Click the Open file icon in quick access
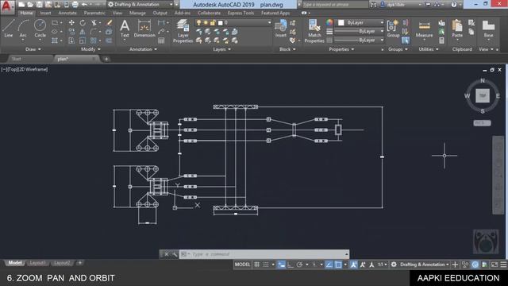 click(x=30, y=5)
